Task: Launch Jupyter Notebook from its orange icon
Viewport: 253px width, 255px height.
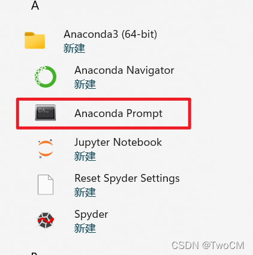Action: [46, 148]
